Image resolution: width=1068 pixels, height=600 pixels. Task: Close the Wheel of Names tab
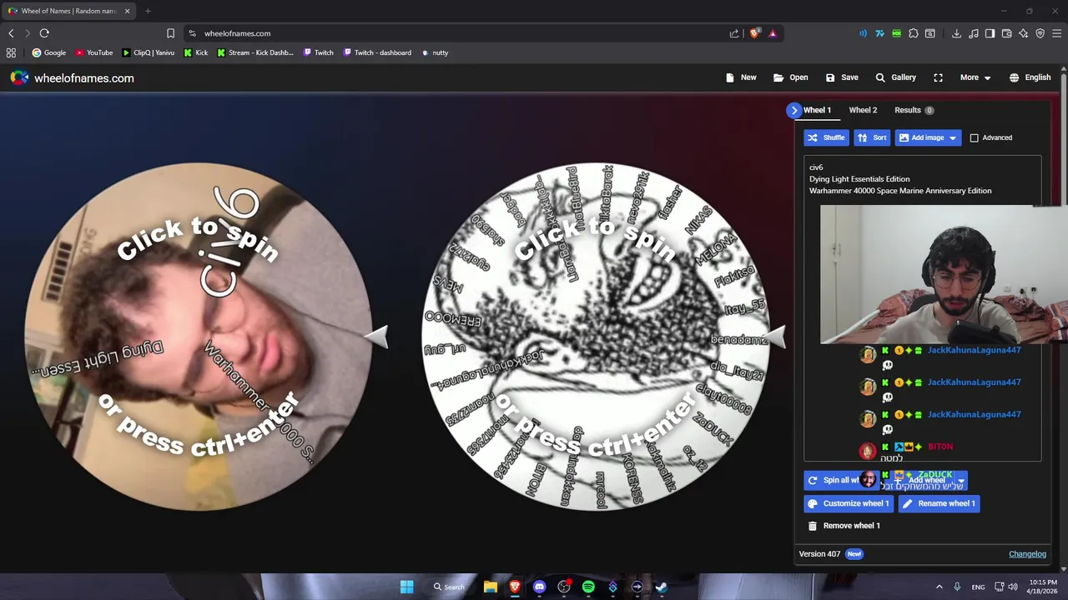click(x=127, y=11)
